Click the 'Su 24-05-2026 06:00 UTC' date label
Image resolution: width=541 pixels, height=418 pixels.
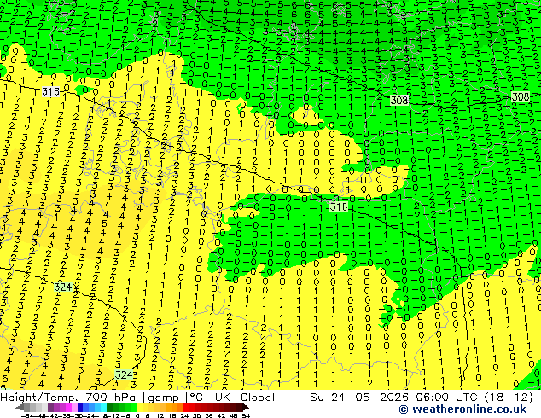[394, 398]
